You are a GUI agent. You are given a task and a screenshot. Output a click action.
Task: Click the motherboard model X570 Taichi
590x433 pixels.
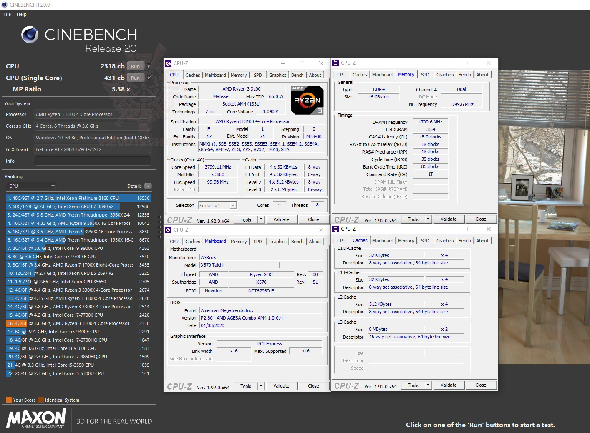238,265
